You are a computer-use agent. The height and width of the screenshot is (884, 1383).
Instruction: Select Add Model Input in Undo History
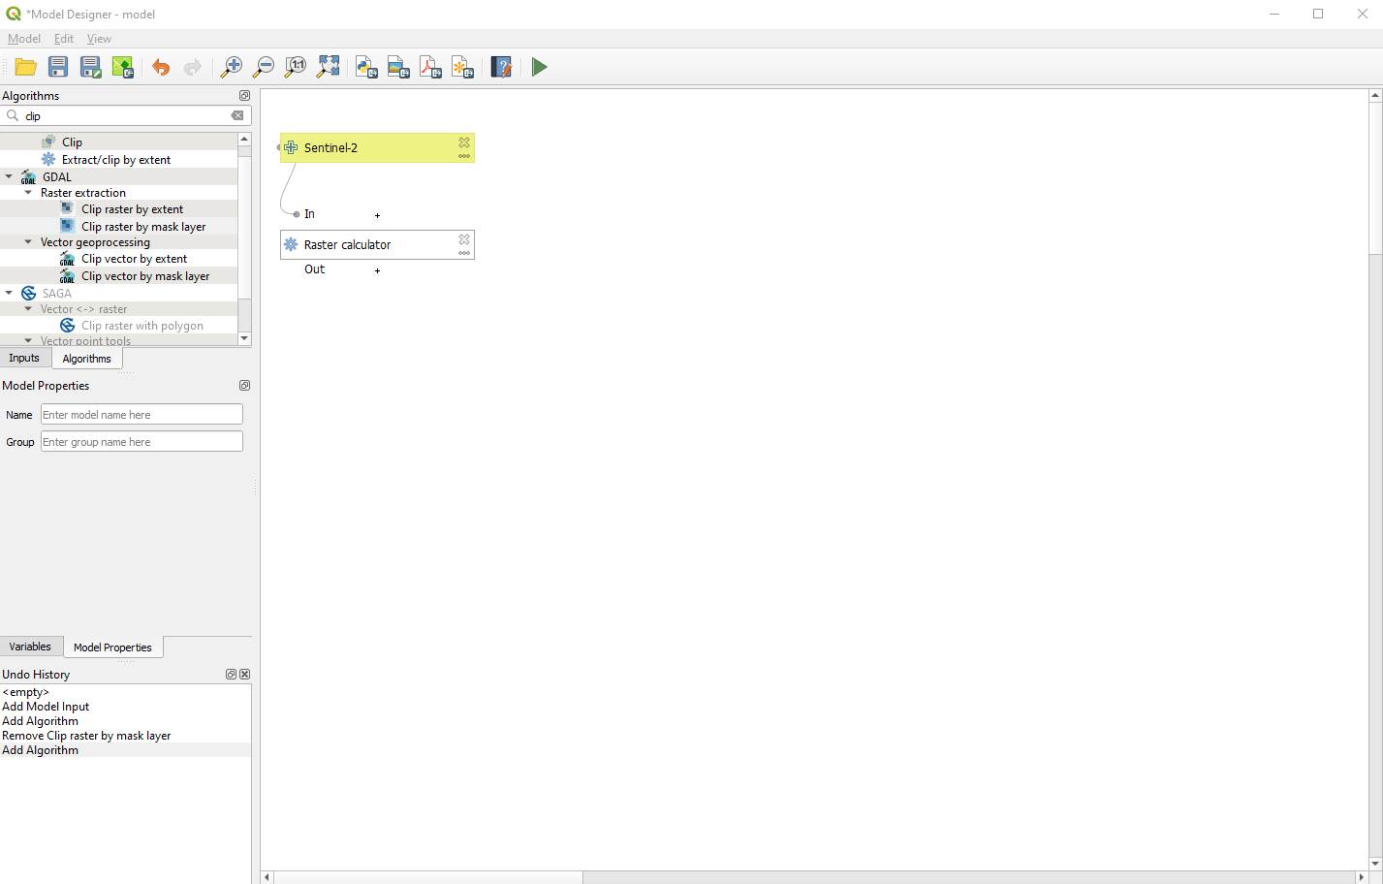[46, 707]
